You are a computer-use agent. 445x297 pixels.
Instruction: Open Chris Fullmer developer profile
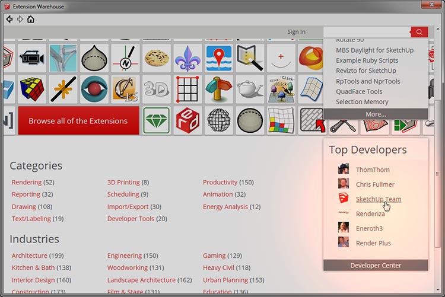pyautogui.click(x=375, y=184)
